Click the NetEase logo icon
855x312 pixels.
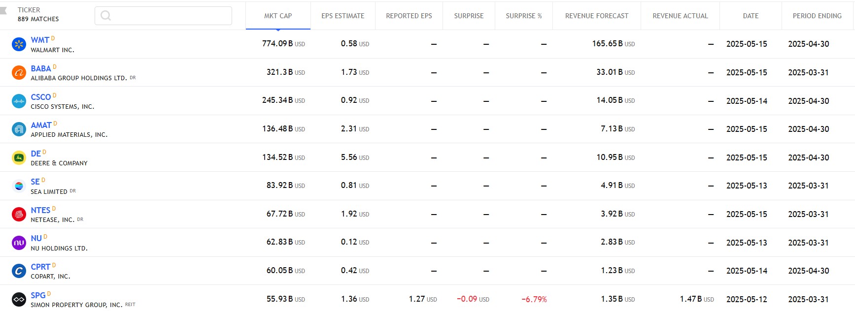point(19,215)
